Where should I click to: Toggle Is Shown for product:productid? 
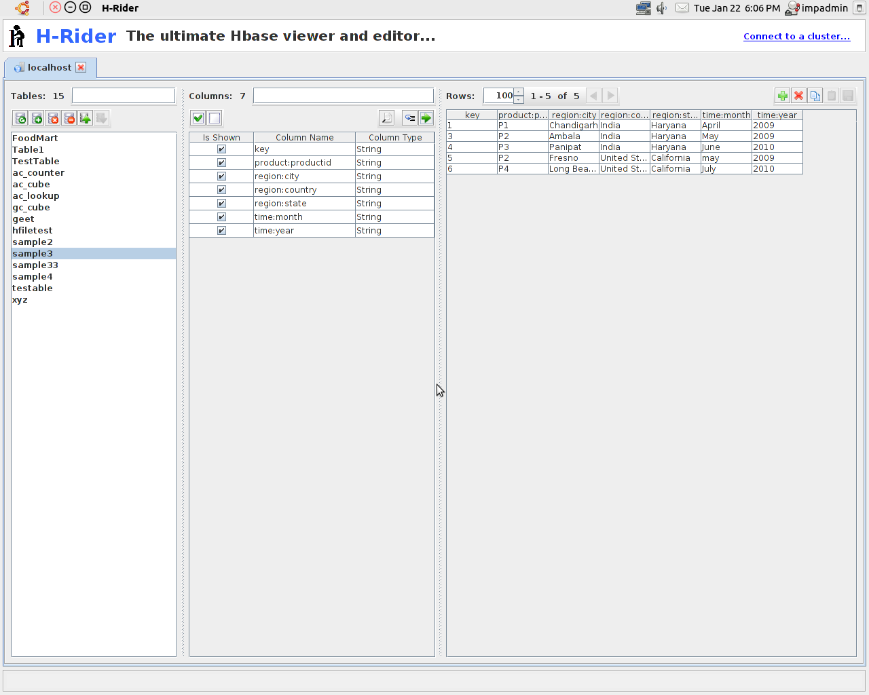[221, 163]
